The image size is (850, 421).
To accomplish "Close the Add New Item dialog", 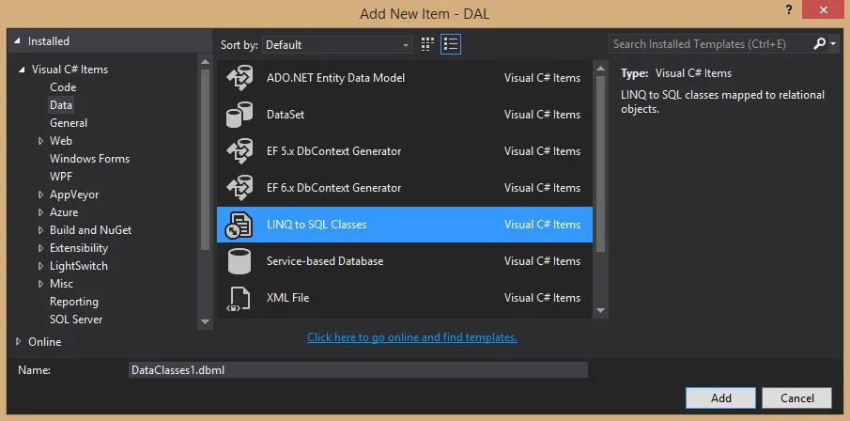I will coord(824,9).
